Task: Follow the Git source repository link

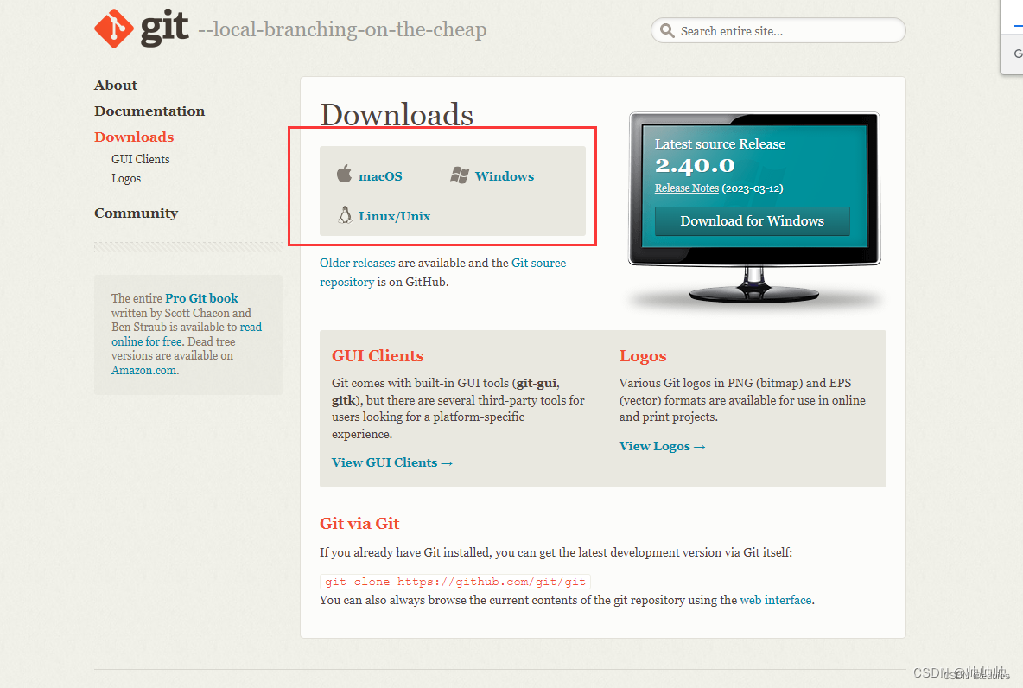Action: pos(442,272)
